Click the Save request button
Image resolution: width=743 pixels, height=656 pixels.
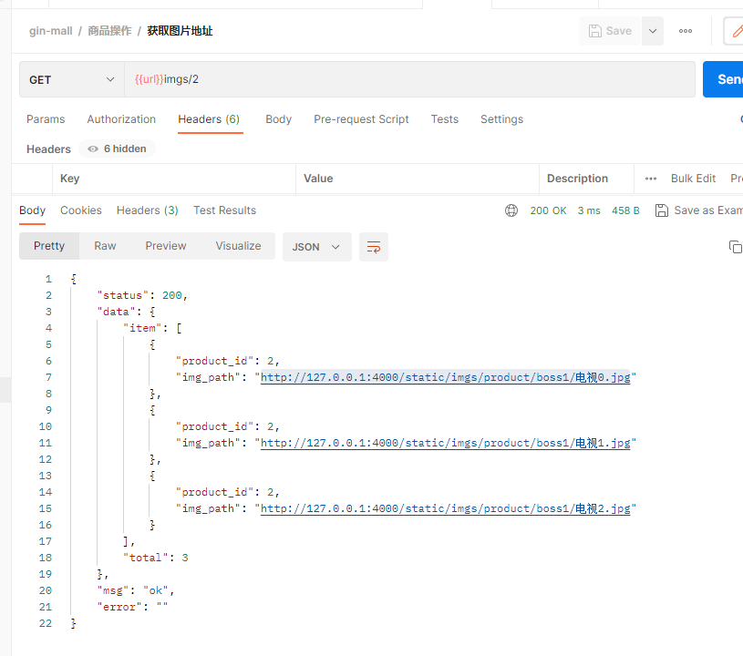[x=609, y=31]
